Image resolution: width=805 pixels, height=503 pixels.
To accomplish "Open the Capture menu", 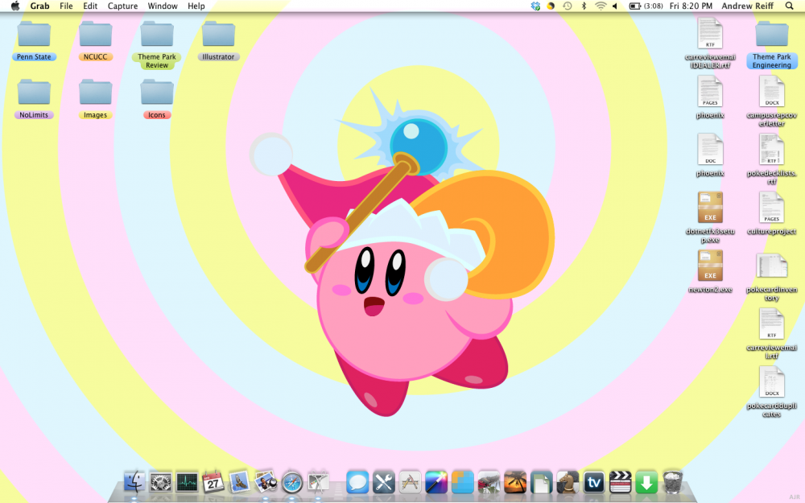I will point(122,6).
